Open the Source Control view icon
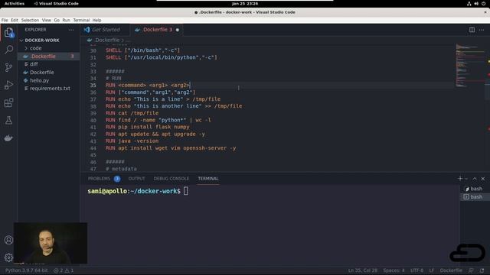 [x=8, y=67]
